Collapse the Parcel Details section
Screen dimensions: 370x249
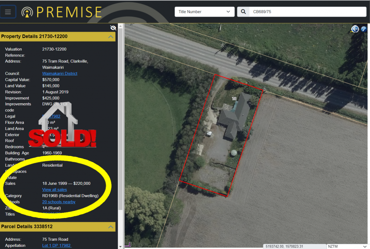(111, 227)
